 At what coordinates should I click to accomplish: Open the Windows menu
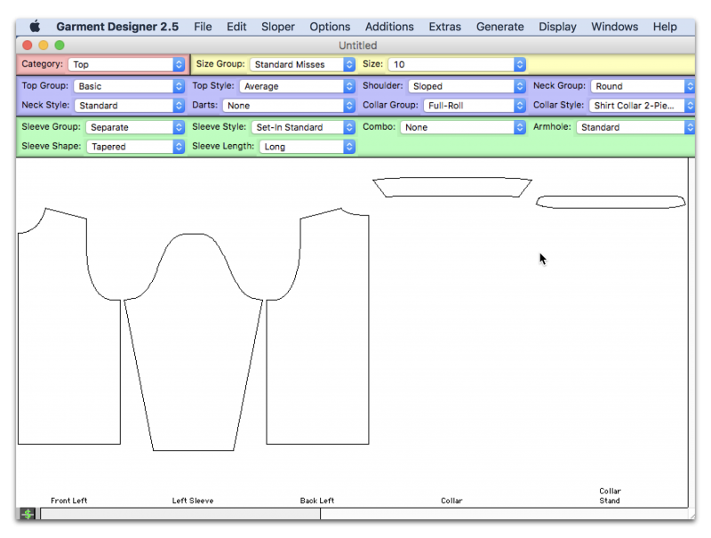coord(614,27)
